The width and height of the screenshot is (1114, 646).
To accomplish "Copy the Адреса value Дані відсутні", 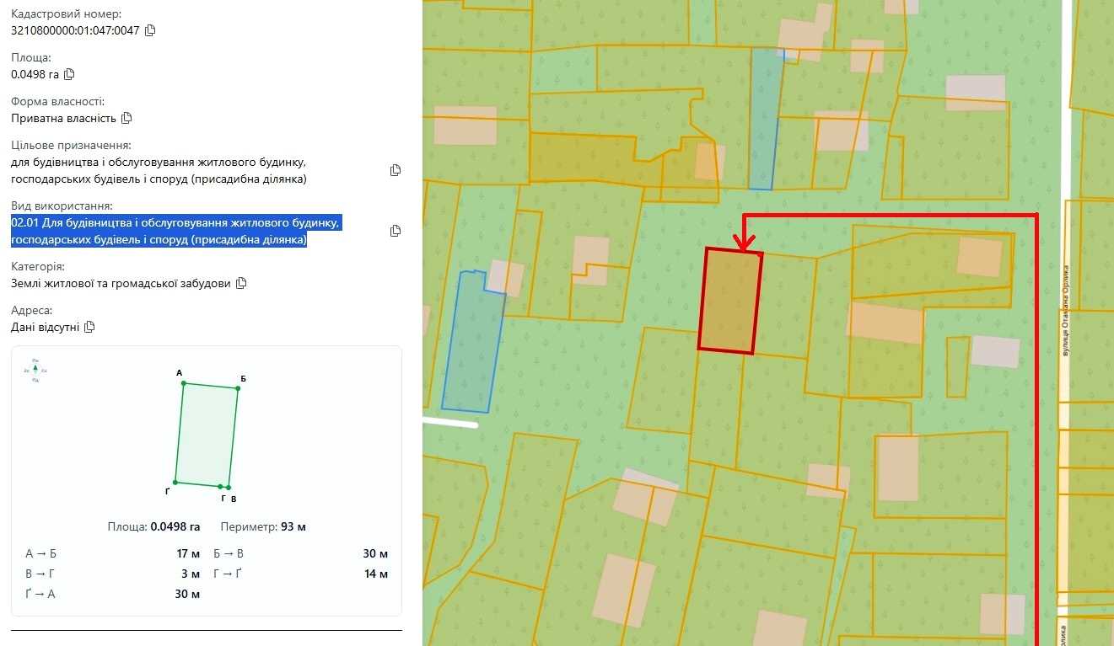I will click(89, 327).
